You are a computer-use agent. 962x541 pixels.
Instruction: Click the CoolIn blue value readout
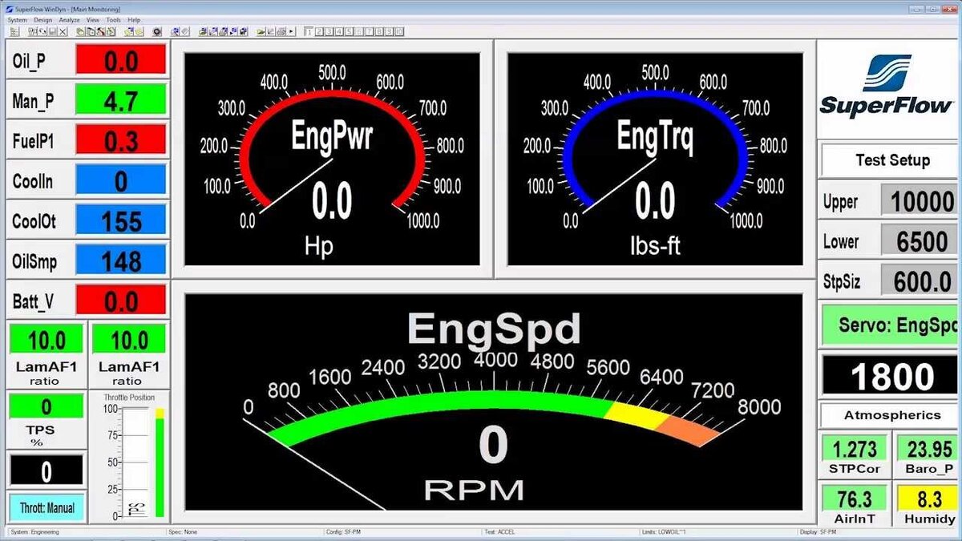point(120,180)
